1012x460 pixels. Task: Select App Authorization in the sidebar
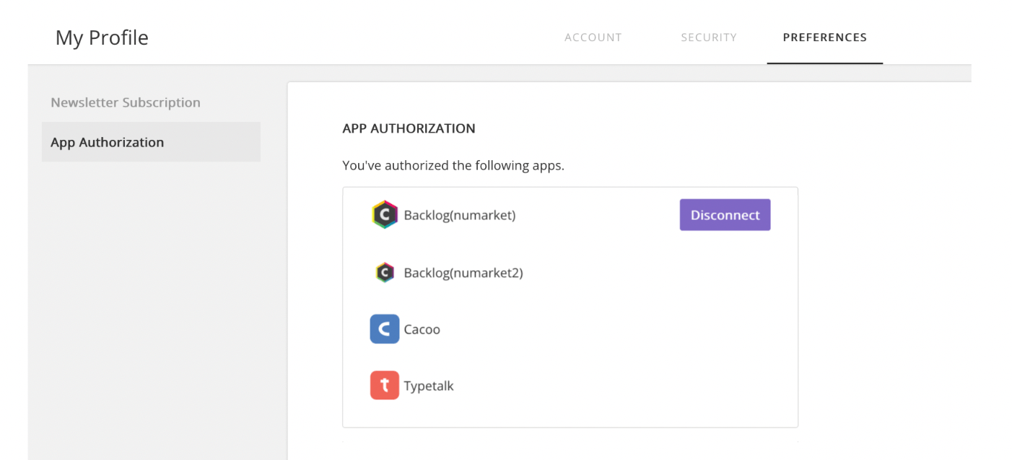[x=108, y=142]
